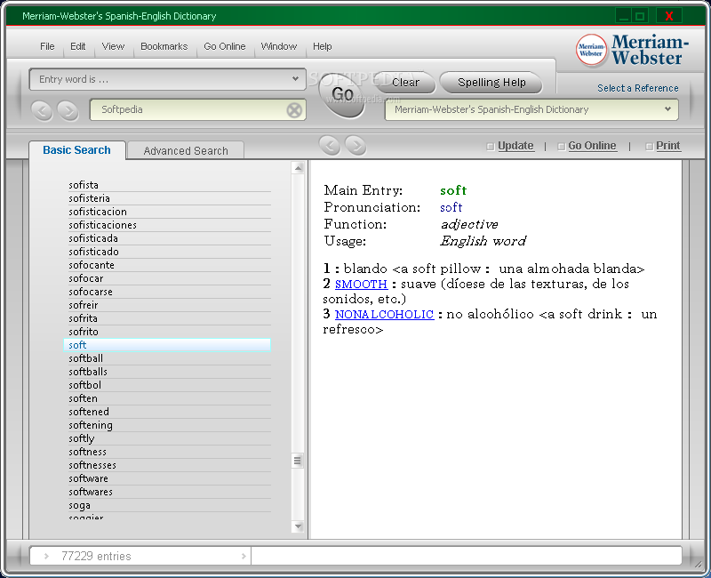This screenshot has height=578, width=711.
Task: Click the right arrow in the entries status bar
Action: [x=244, y=557]
